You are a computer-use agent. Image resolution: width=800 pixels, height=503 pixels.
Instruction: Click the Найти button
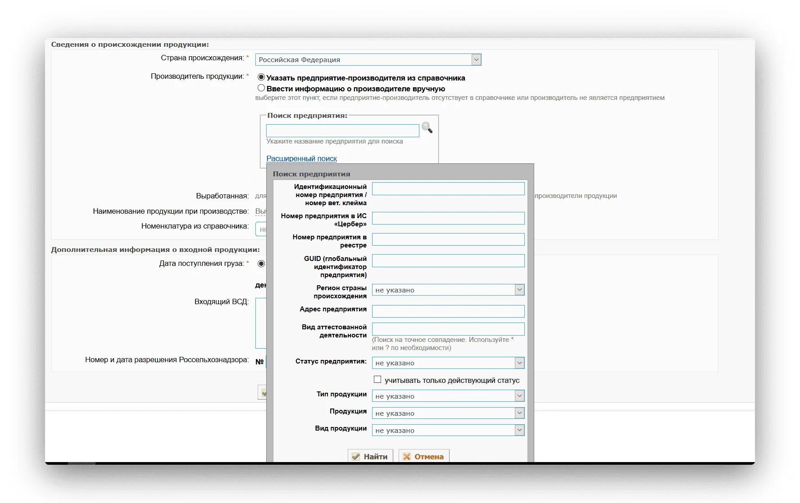click(x=370, y=456)
